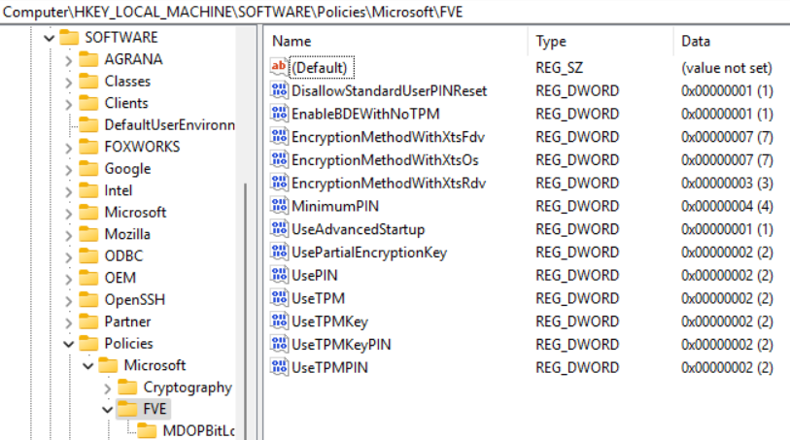Collapse the FVE key
Image resolution: width=790 pixels, height=440 pixels.
click(x=107, y=410)
